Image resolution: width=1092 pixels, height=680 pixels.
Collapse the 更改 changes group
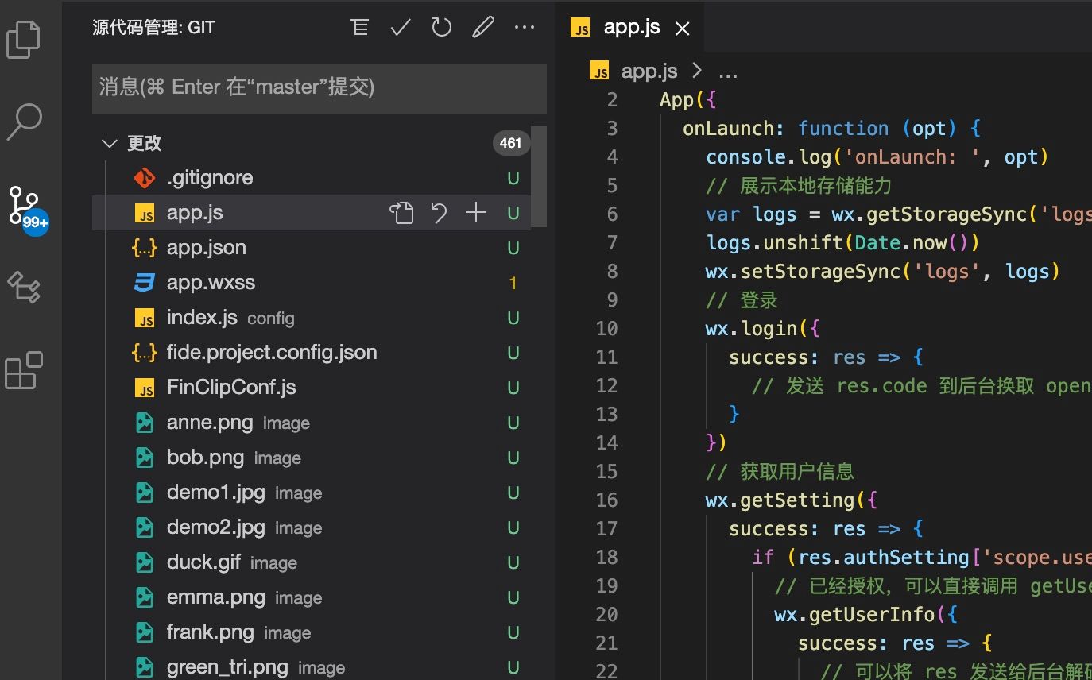109,144
